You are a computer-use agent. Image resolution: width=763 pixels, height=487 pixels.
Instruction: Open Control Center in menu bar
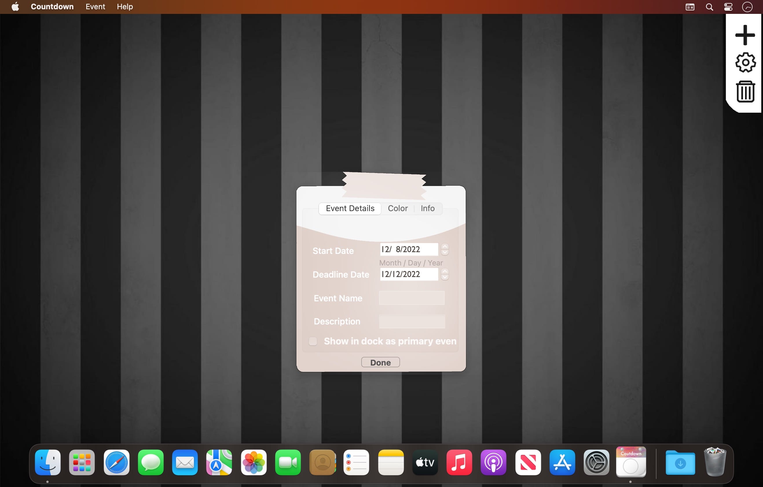click(x=728, y=7)
